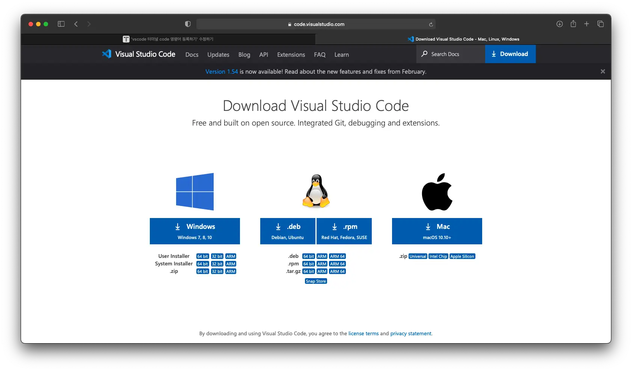This screenshot has height=371, width=632.
Task: Click the blue Download button in header
Action: 510,54
